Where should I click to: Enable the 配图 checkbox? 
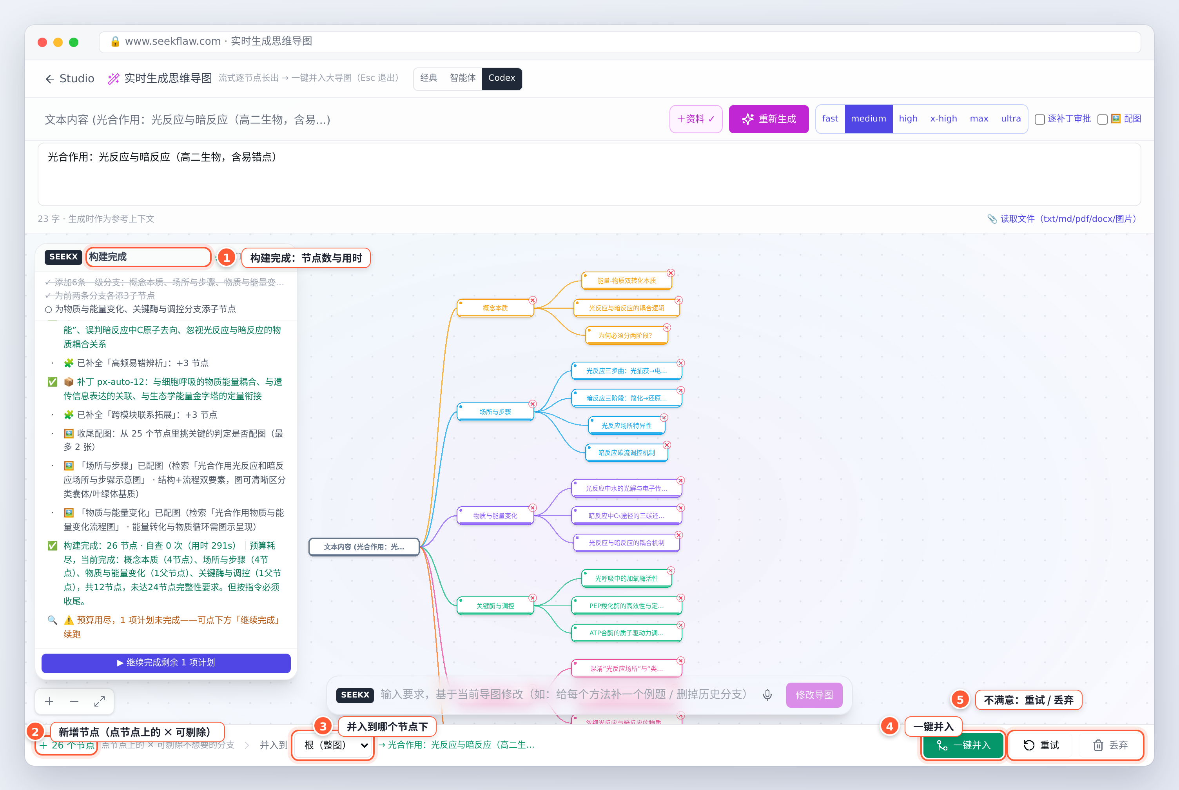(1103, 120)
